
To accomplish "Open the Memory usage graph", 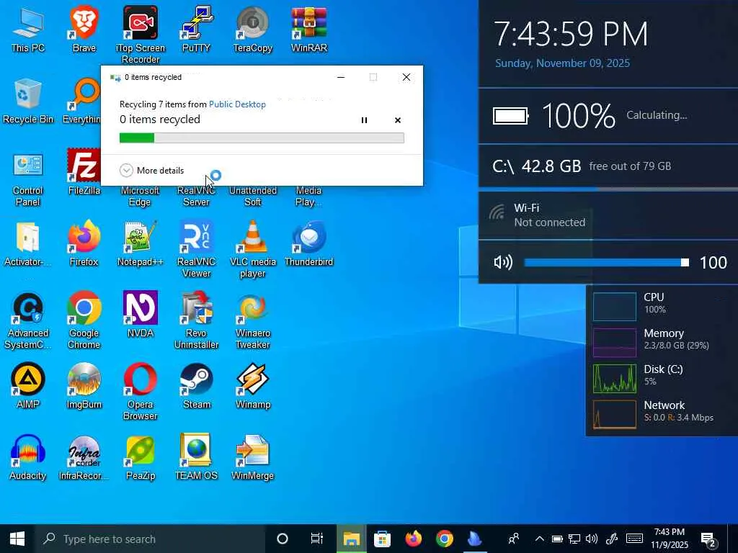I will click(x=615, y=342).
